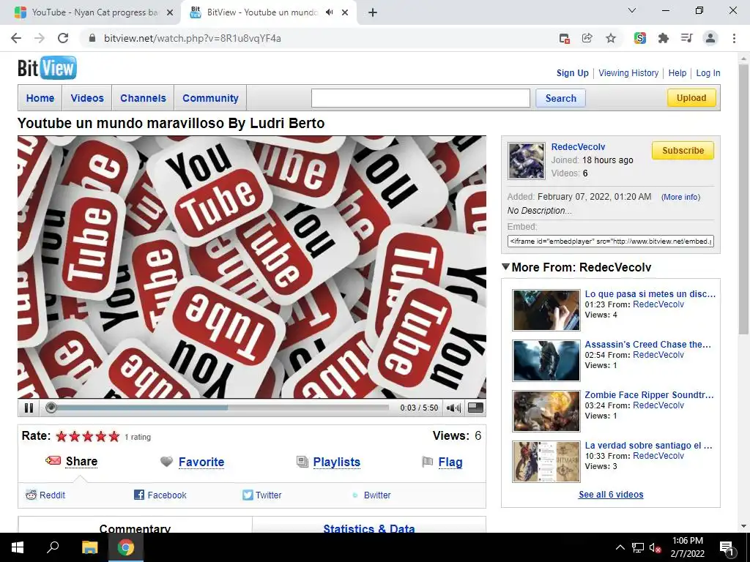The image size is (750, 562).
Task: Subscribe to RedecVecolv
Action: coord(683,150)
